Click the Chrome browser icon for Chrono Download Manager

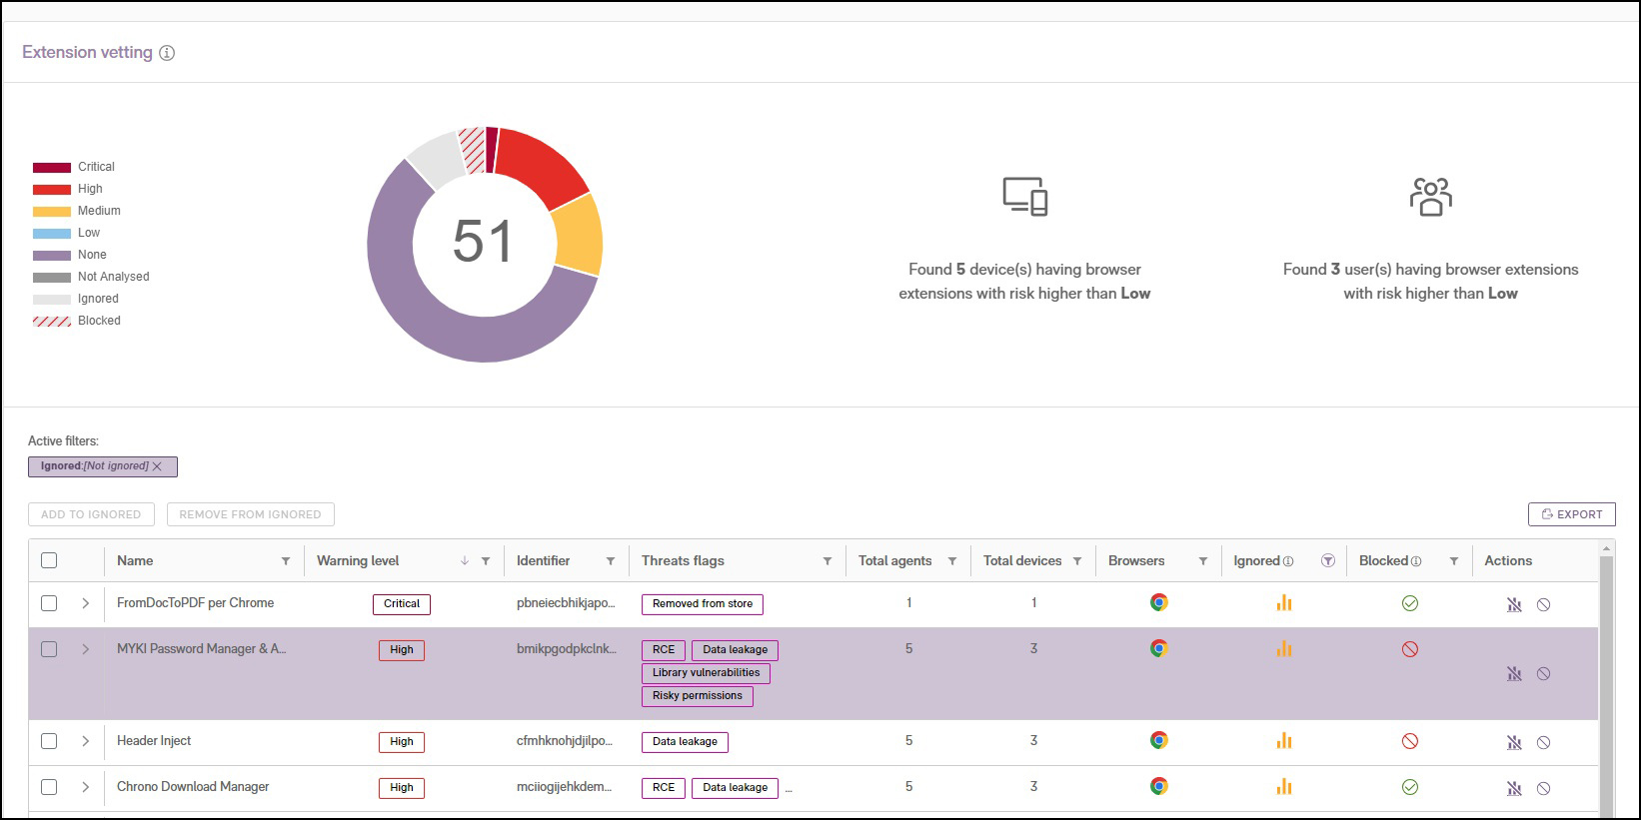(1158, 786)
